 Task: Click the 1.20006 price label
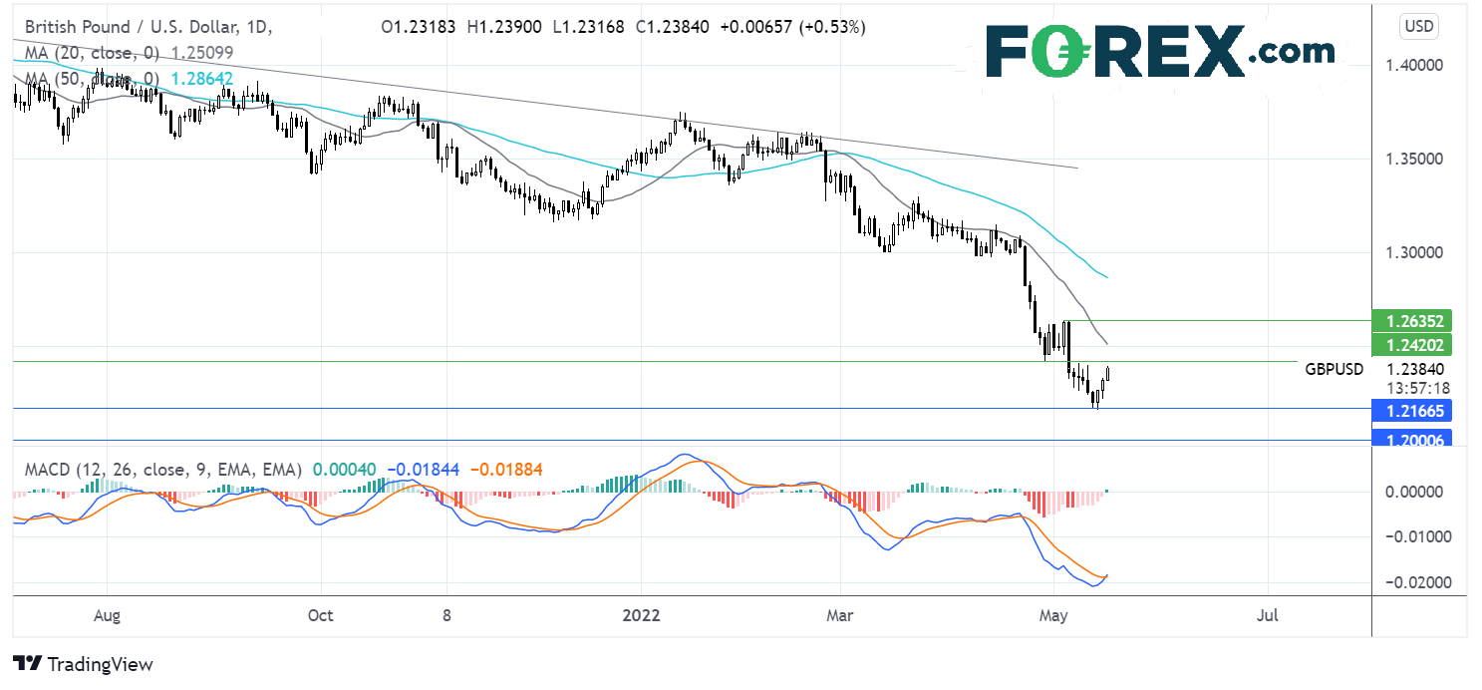coord(1411,438)
